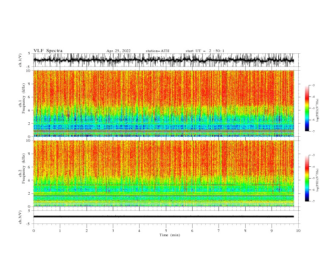Click the "ch.3(V)" axis label

20,217
